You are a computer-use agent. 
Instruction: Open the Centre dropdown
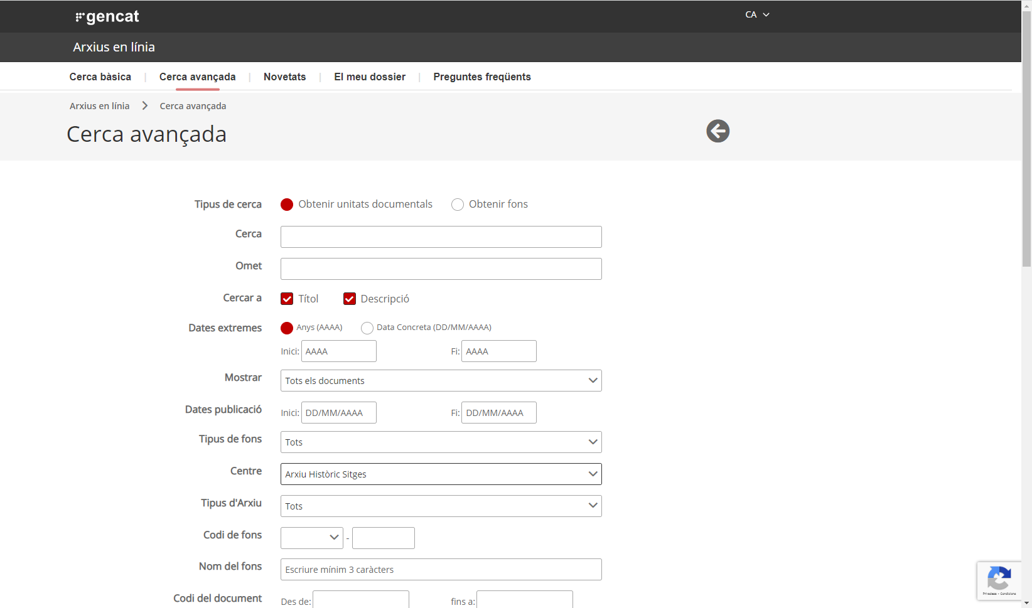[441, 474]
